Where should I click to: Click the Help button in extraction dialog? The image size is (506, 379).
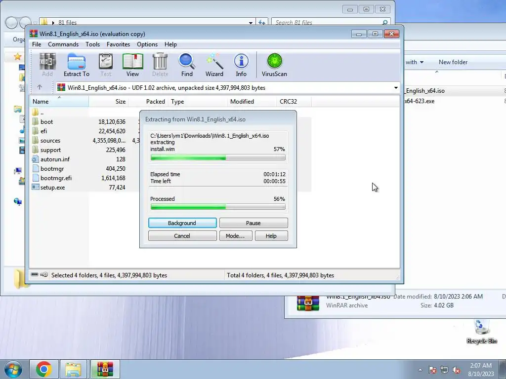point(271,236)
